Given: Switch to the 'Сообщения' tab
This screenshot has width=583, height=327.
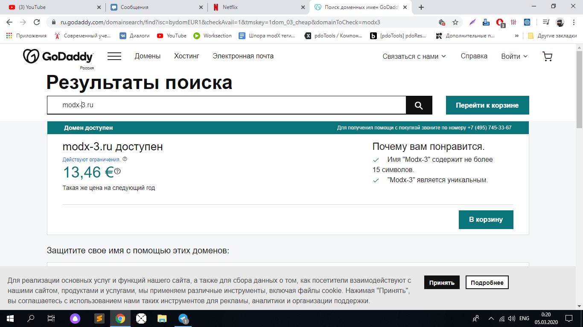Looking at the screenshot, I should (156, 7).
